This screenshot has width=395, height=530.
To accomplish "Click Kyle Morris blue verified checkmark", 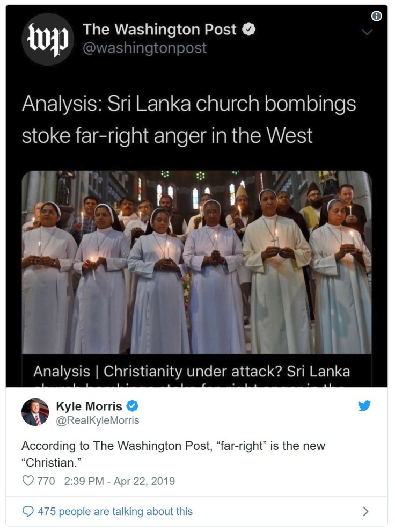I will click(133, 405).
